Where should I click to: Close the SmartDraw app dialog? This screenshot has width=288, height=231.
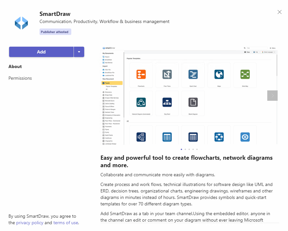pos(280,12)
